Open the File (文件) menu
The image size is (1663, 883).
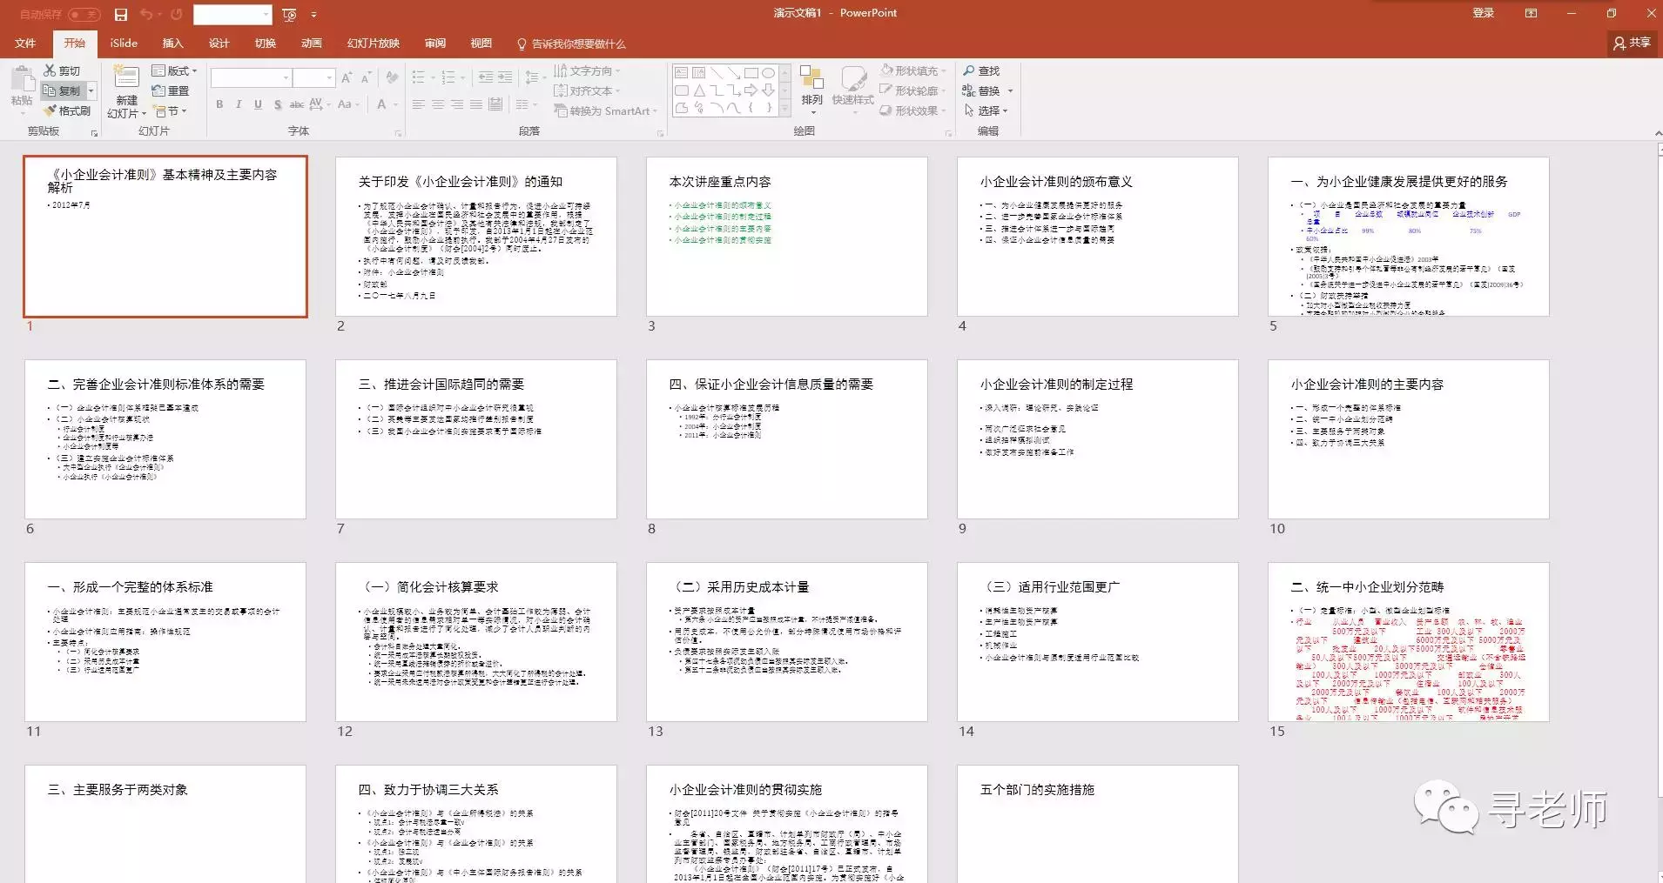click(x=25, y=43)
